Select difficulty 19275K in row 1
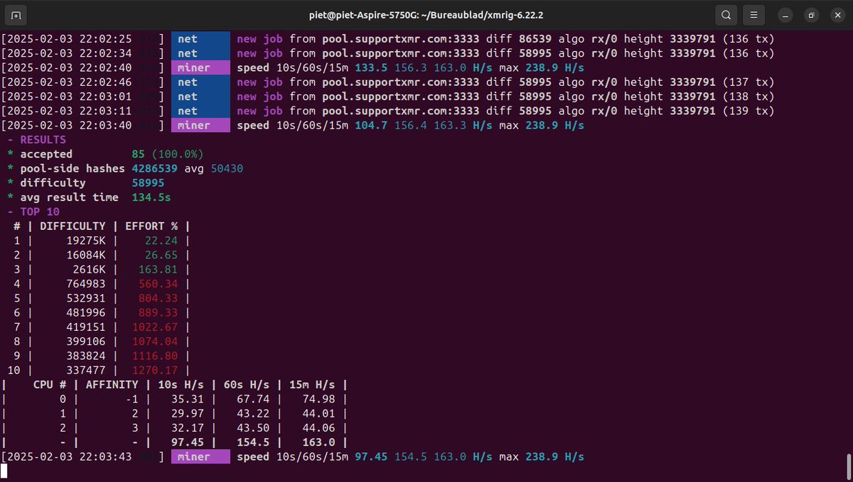Viewport: 853px width, 482px height. click(86, 241)
